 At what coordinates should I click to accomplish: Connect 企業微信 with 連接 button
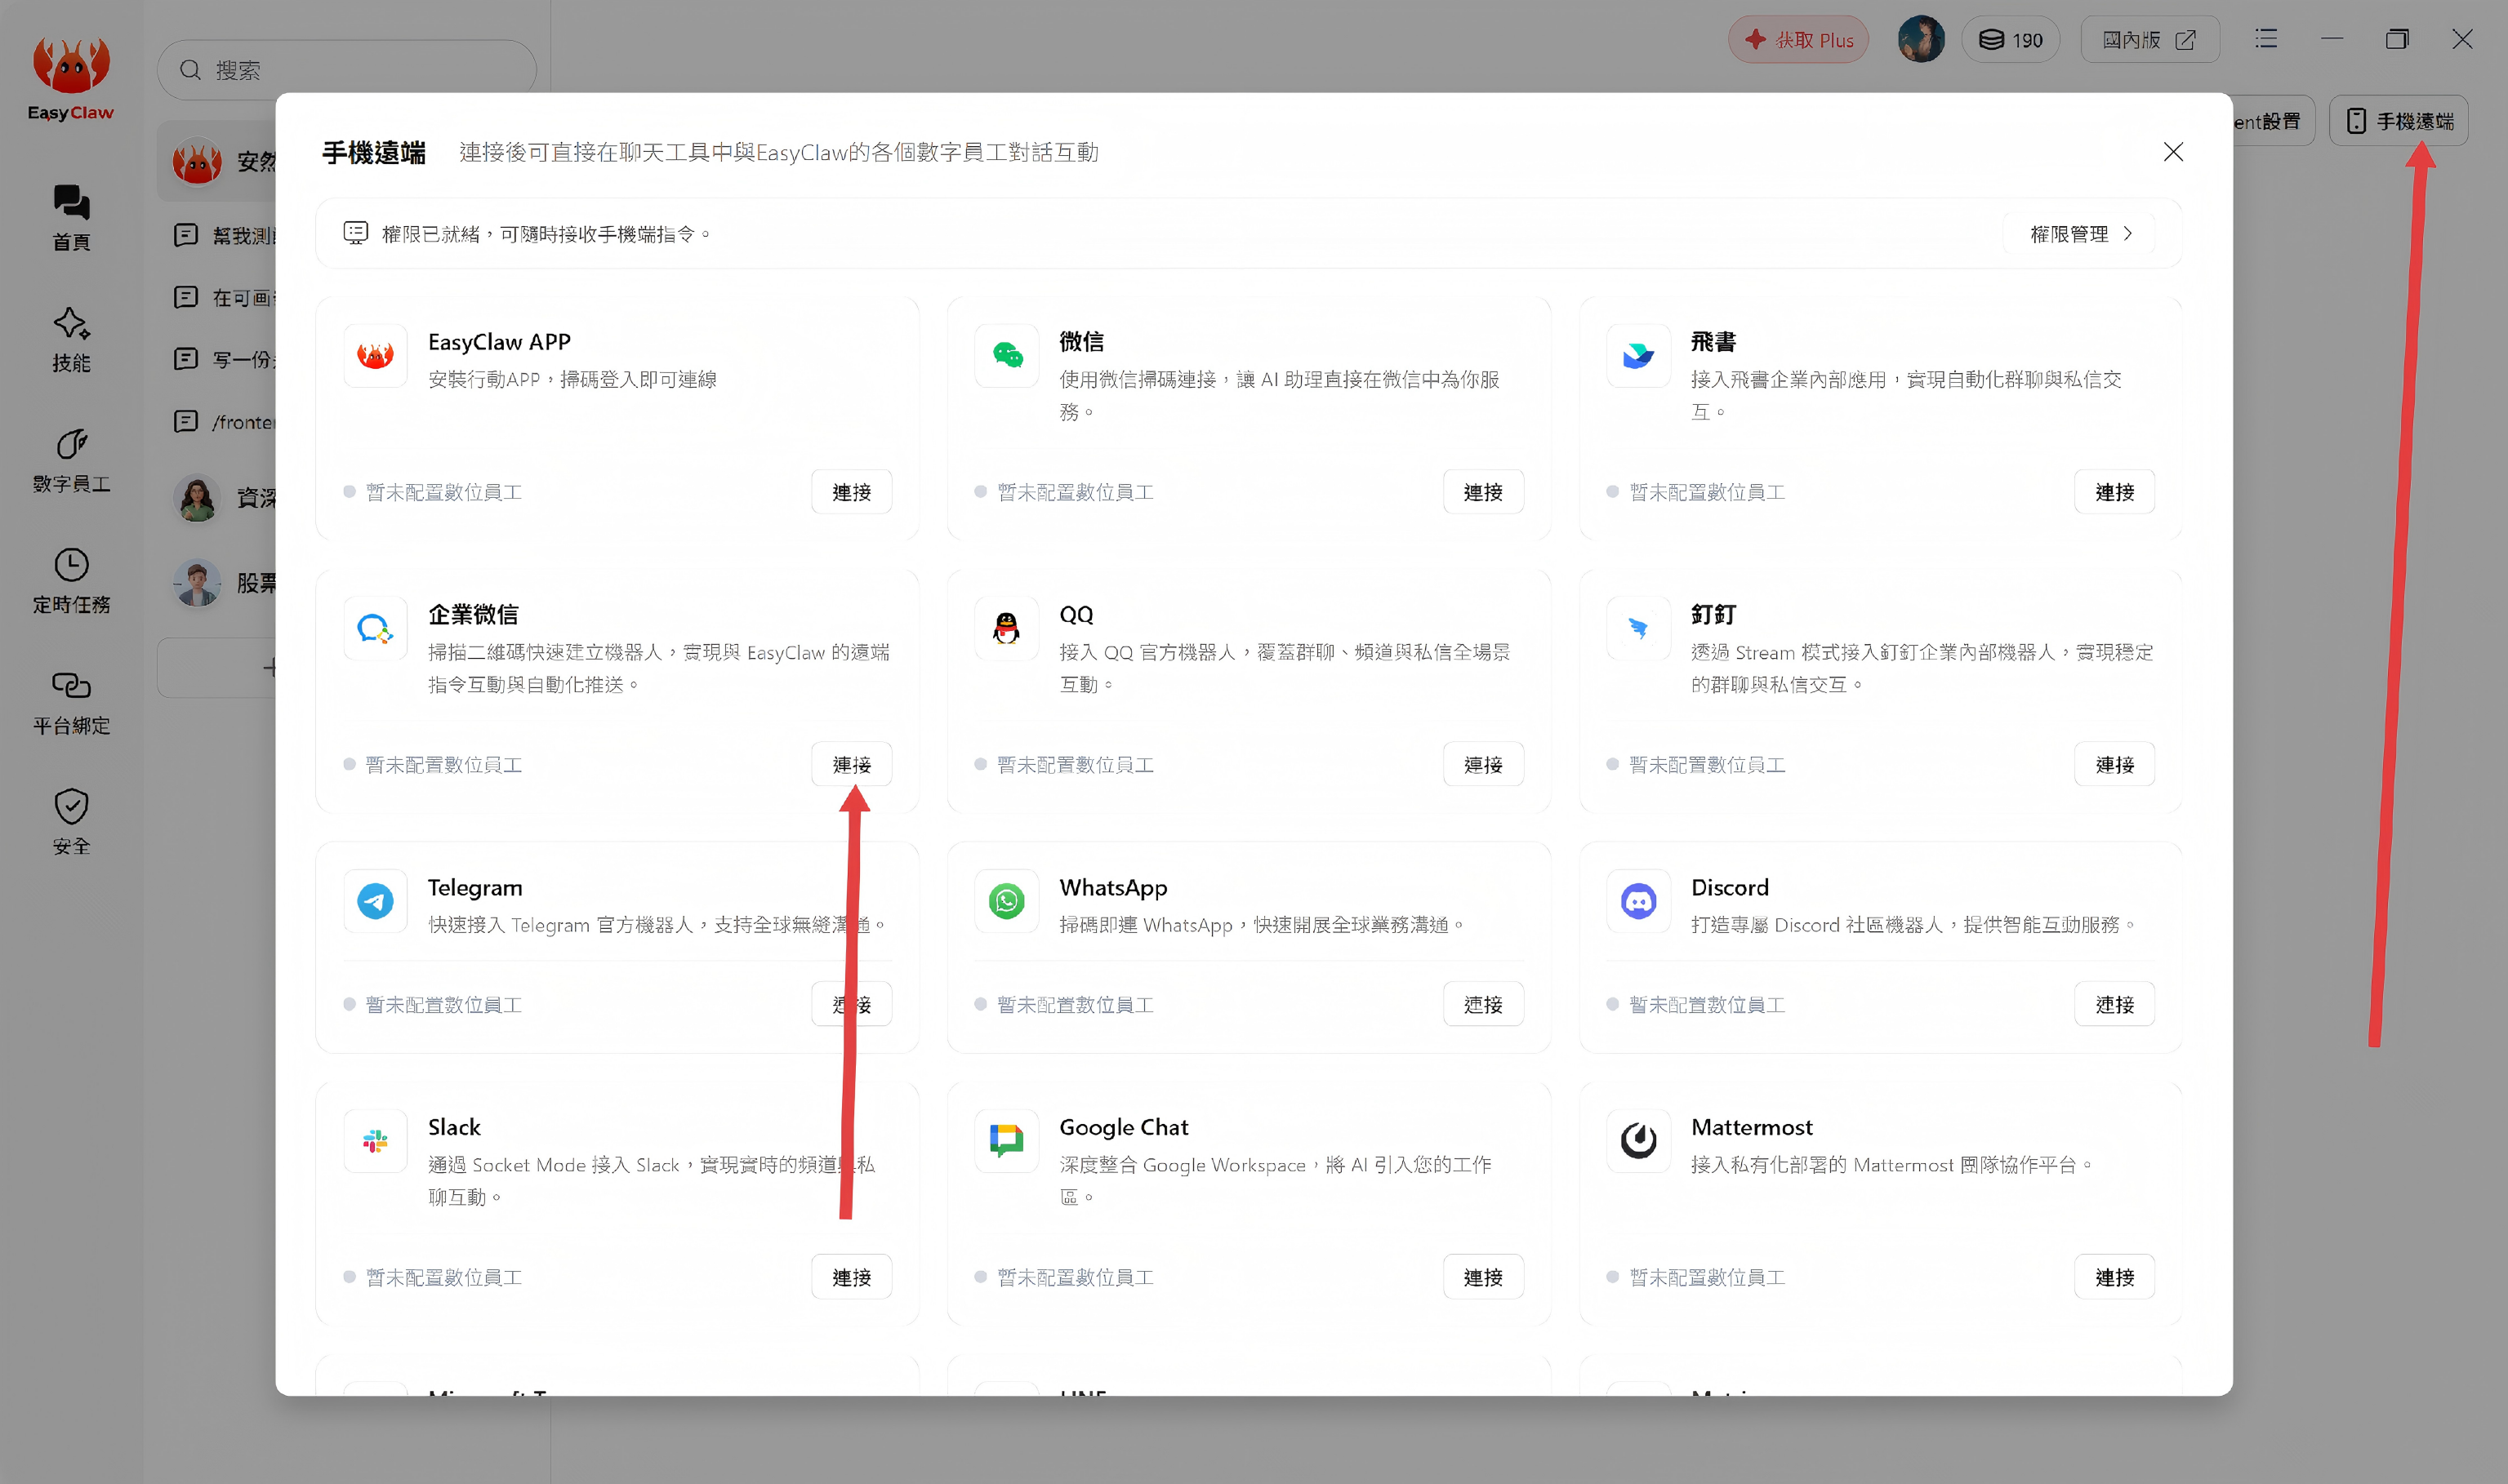(851, 765)
